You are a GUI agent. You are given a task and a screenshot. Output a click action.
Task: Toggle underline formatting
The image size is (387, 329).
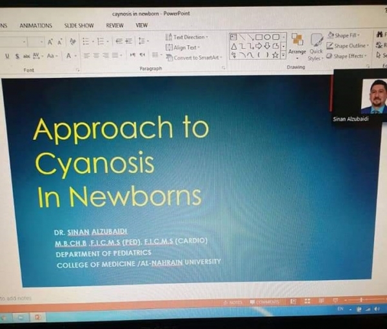[x=7, y=56]
